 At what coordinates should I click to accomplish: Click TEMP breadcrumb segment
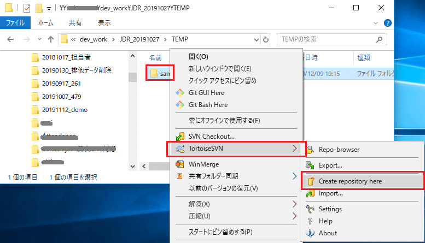[180, 39]
